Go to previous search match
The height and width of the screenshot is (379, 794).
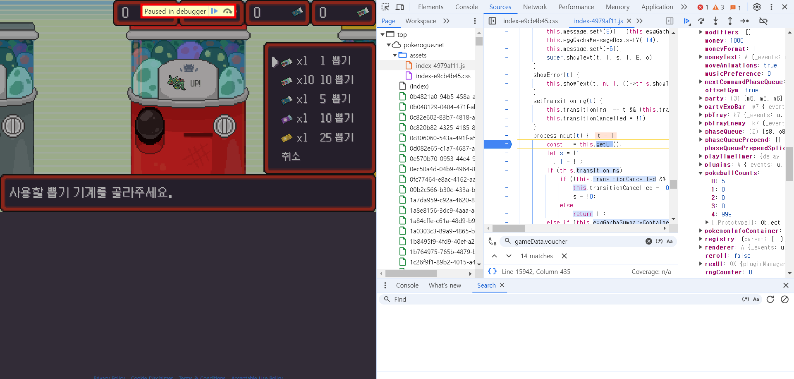coord(494,256)
